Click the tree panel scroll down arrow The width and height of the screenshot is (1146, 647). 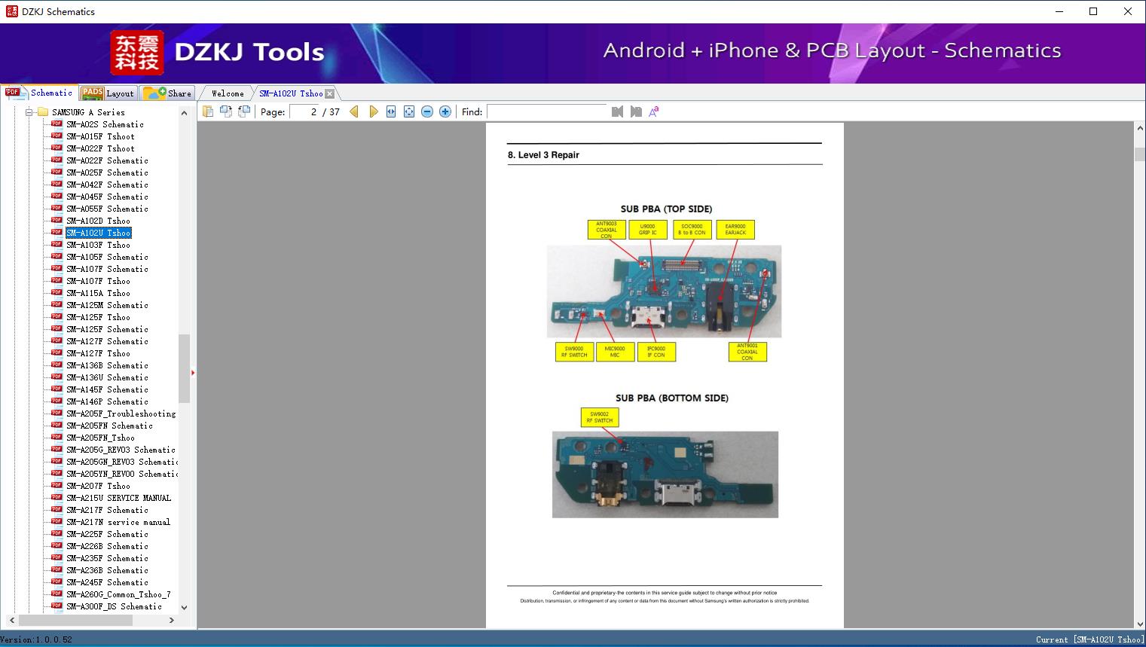click(184, 607)
